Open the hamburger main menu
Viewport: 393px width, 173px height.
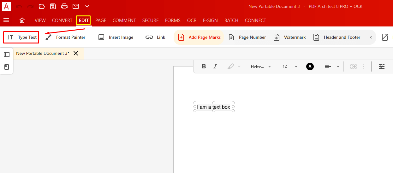(6, 20)
